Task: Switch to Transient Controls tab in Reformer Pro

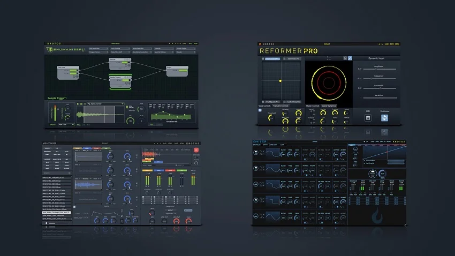Action: coord(280,106)
